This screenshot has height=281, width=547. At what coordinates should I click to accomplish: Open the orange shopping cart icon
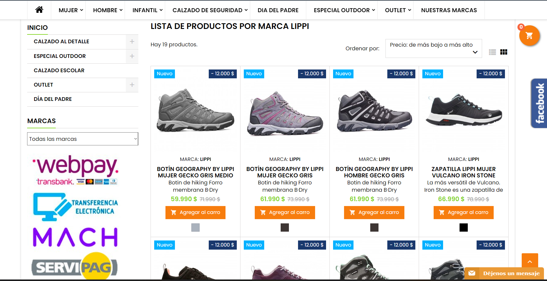529,36
